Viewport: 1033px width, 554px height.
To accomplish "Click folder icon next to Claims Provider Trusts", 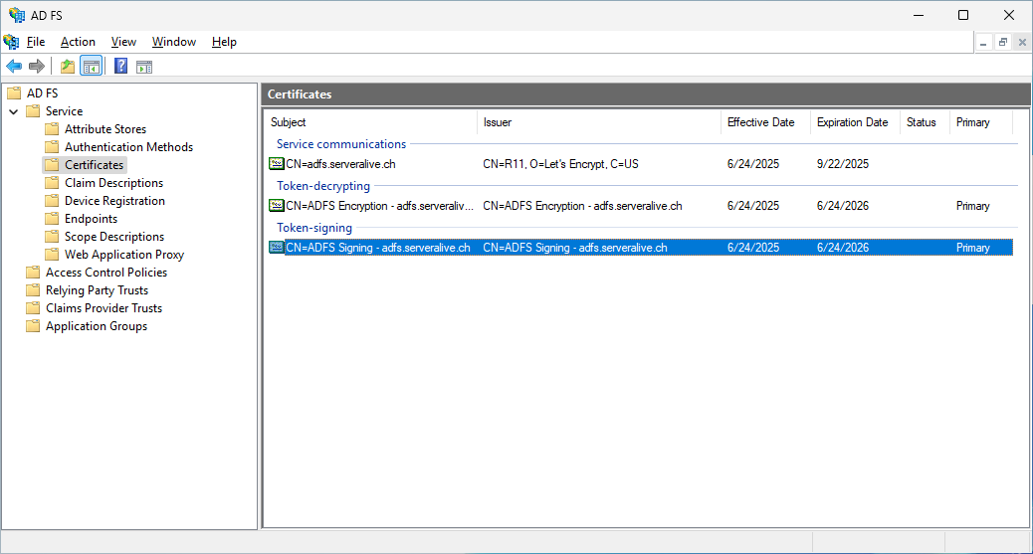I will pyautogui.click(x=33, y=307).
